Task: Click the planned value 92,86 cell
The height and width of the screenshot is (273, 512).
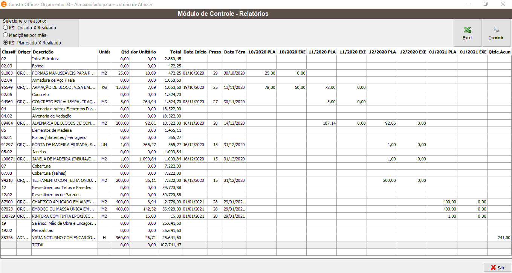Action: 382,123
